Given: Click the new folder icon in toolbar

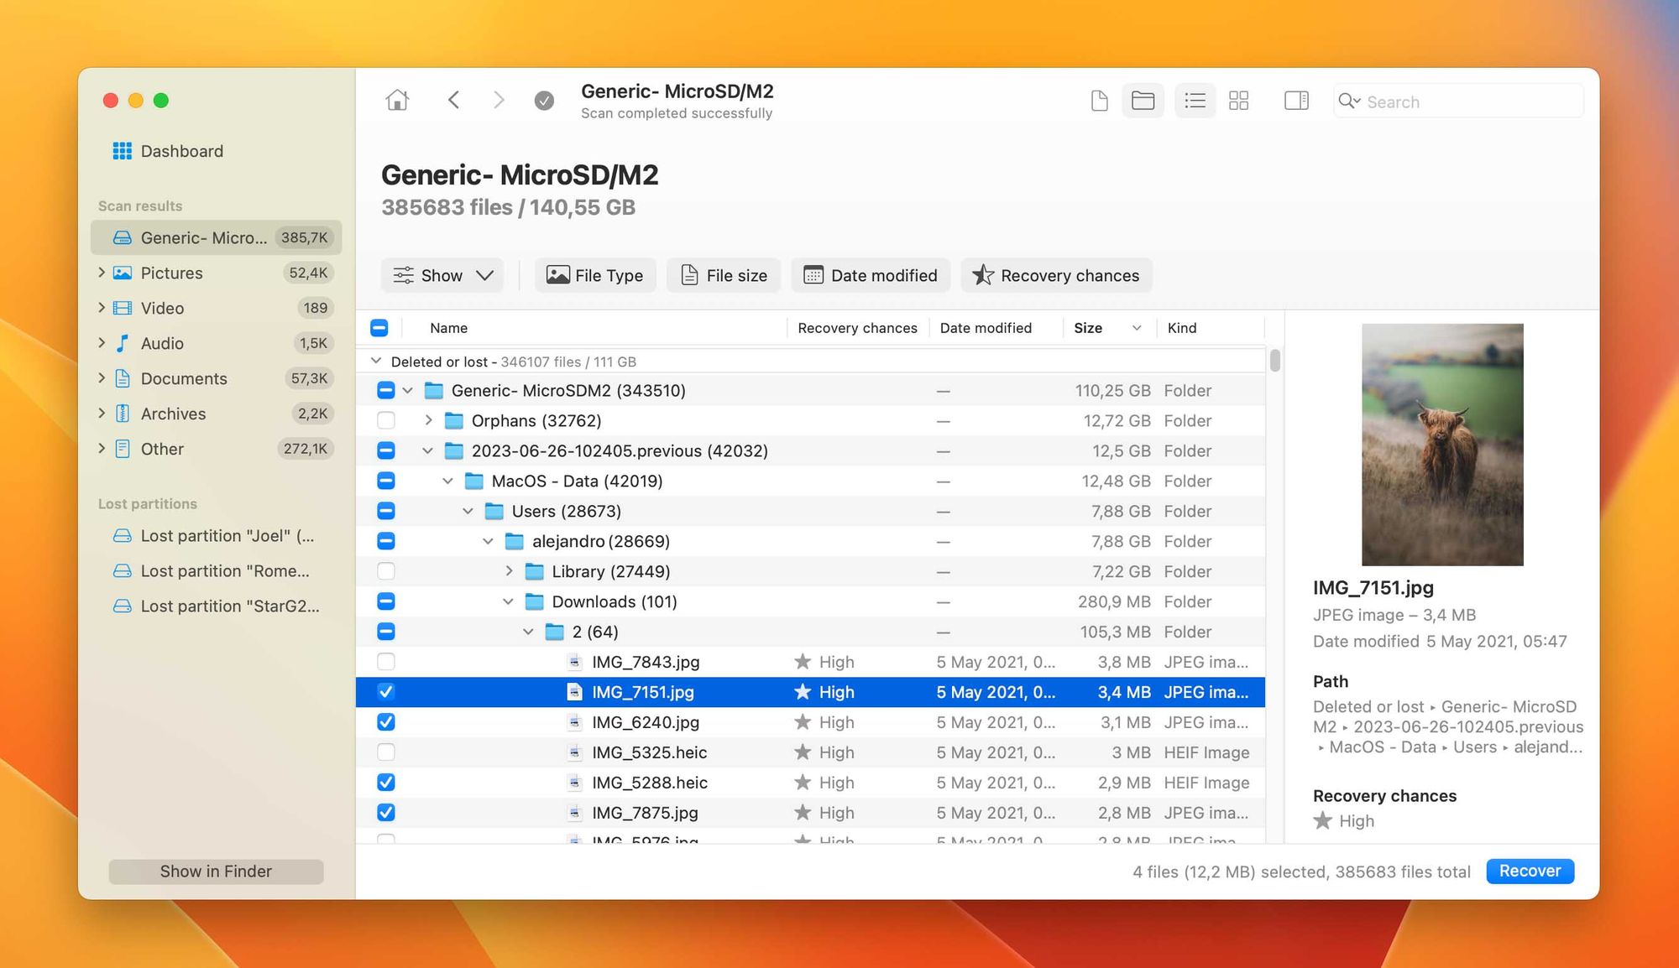Looking at the screenshot, I should tap(1143, 101).
